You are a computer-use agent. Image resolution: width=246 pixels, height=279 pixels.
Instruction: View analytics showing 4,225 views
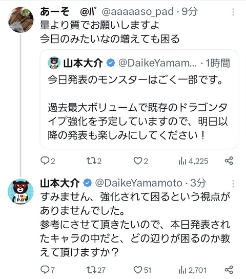tap(193, 161)
